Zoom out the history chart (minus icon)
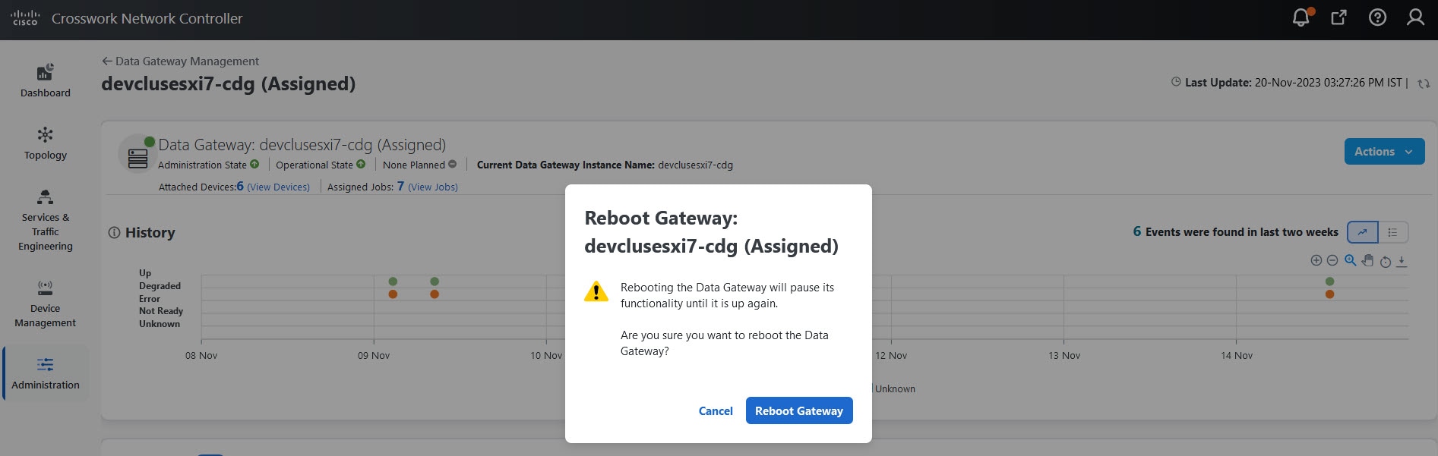The image size is (1438, 456). coord(1332,260)
